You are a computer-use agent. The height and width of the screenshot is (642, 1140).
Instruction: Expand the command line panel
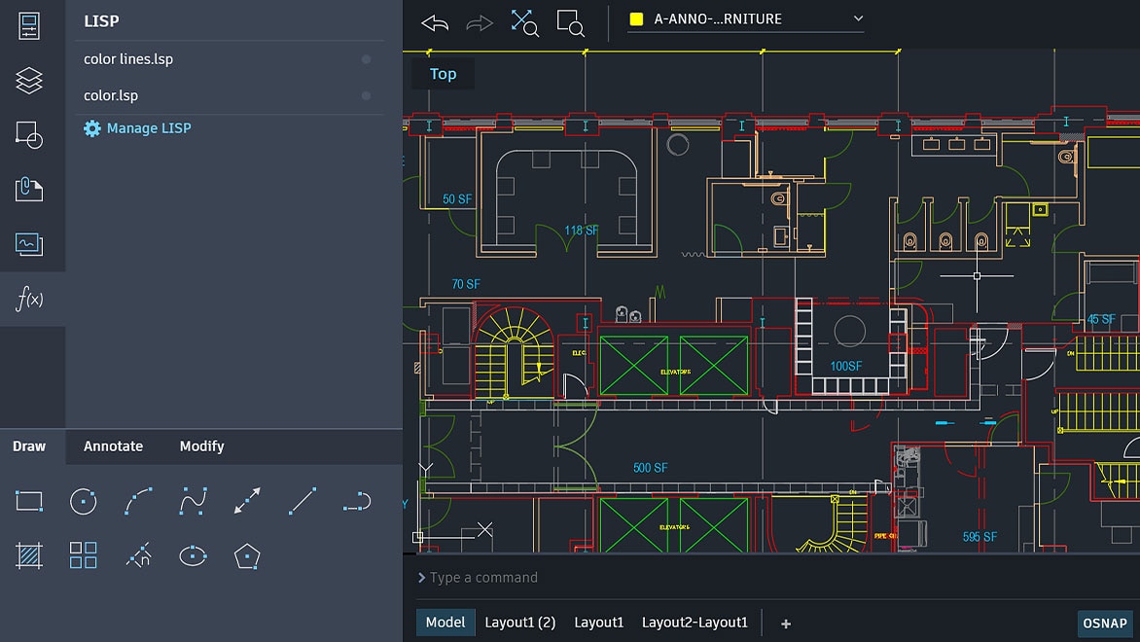pos(423,577)
